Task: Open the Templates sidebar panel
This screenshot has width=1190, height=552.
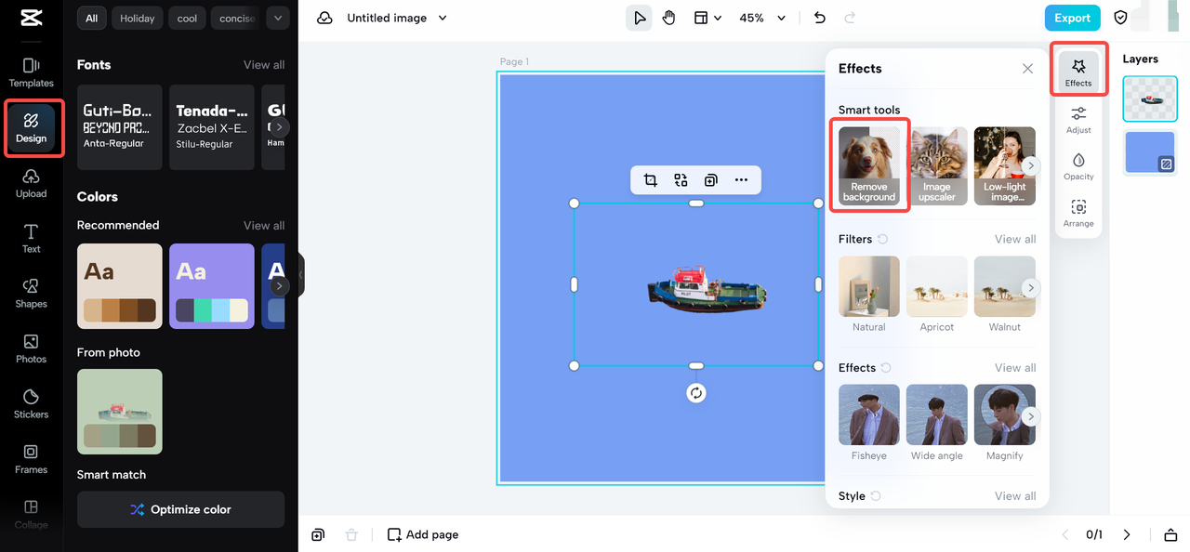Action: (x=31, y=72)
